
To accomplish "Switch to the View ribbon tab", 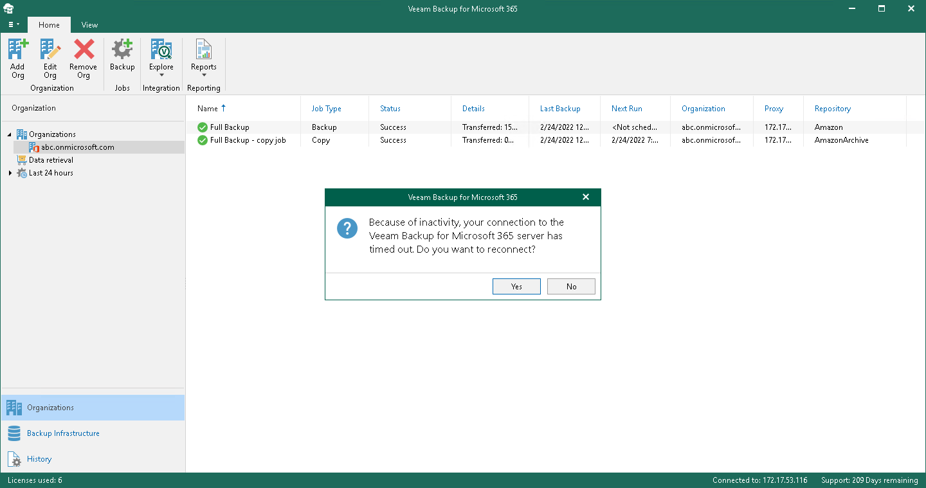I will point(89,25).
